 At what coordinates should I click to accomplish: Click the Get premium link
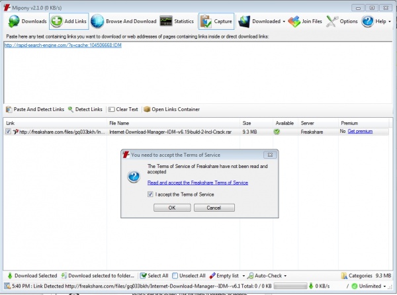(360, 132)
